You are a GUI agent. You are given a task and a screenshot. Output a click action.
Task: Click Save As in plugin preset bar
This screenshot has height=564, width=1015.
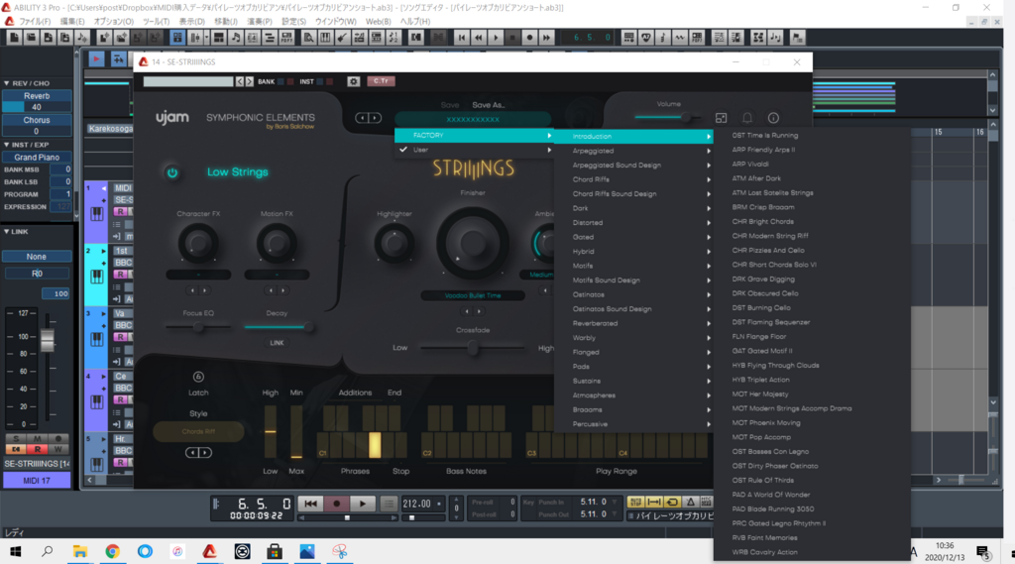point(489,105)
